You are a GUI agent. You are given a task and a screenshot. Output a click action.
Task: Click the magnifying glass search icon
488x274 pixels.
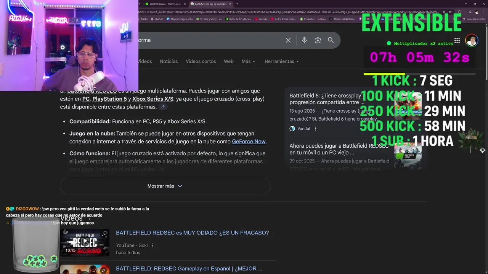point(331,40)
